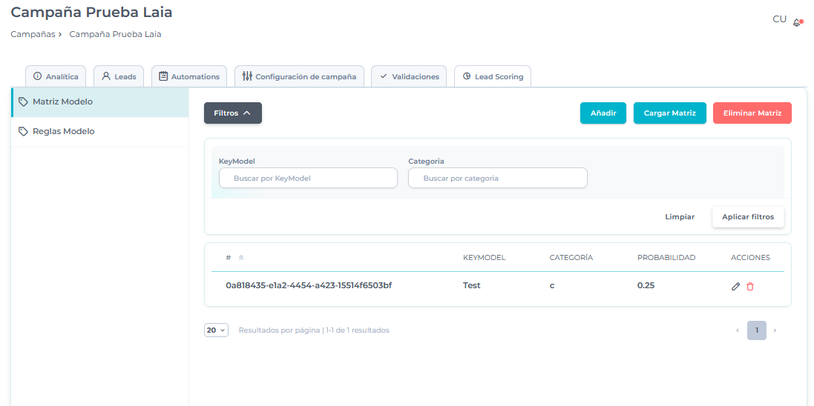This screenshot has height=406, width=814.
Task: Open the Automations tab
Action: pos(189,76)
